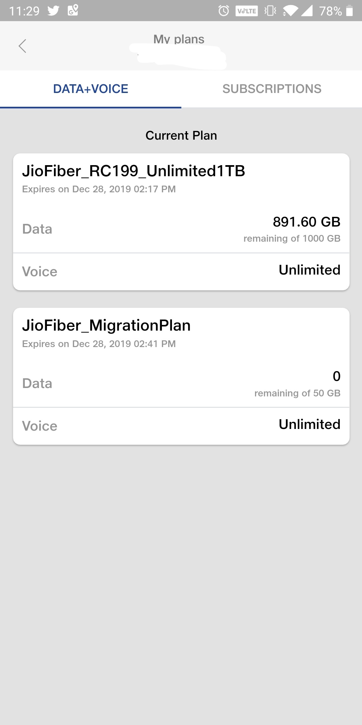Tap the 891.60 GB remaining data value
This screenshot has width=362, height=725.
point(306,222)
